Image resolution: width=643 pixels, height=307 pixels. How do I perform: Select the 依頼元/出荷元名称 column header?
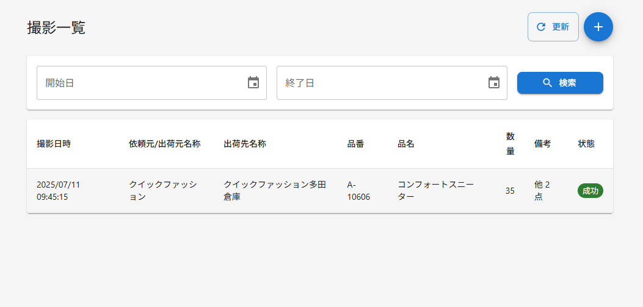[165, 144]
